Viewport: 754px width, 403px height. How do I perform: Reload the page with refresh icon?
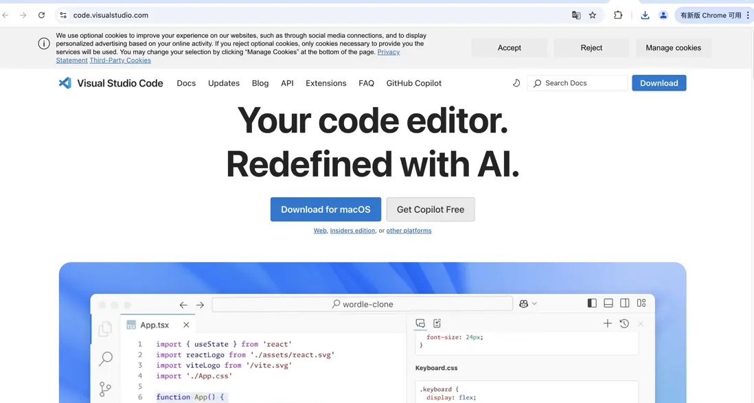click(x=41, y=15)
